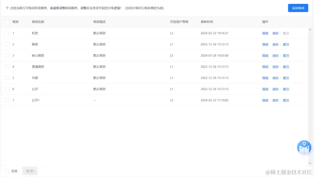The height and width of the screenshot is (177, 314).
Task: Delete the 内部 level row
Action: [275, 78]
